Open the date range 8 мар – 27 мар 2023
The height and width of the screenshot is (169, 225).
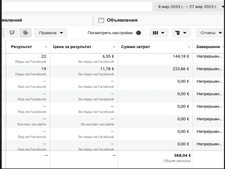click(189, 7)
